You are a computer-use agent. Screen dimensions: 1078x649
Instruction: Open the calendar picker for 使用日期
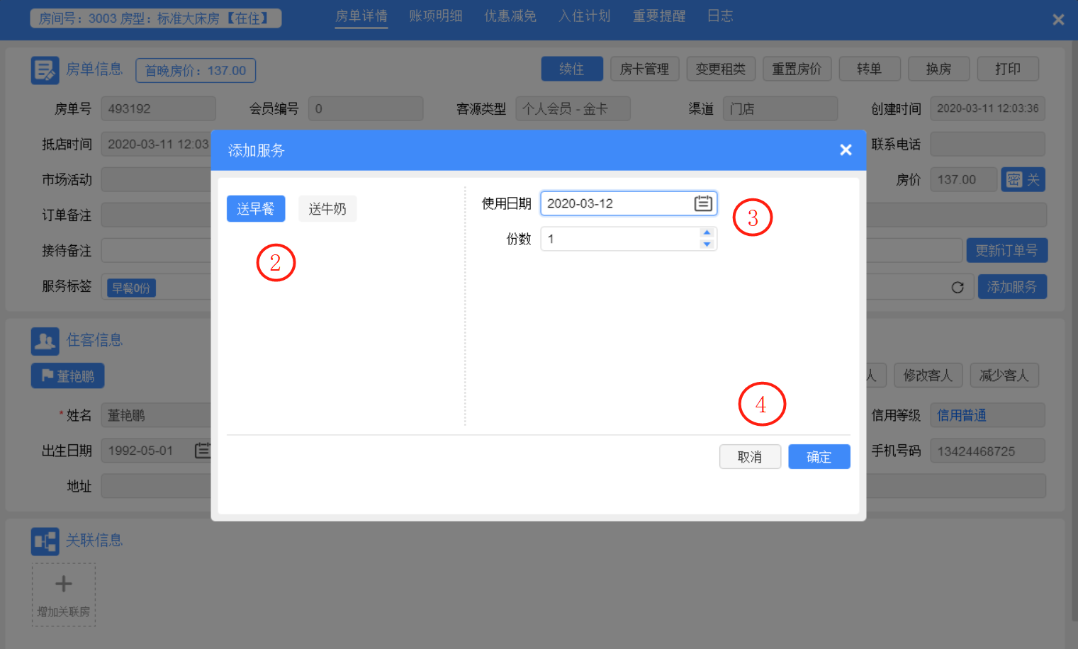point(703,203)
